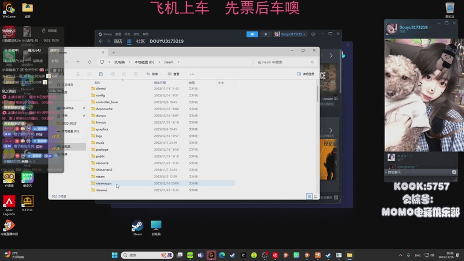This screenshot has width=464, height=261.
Task: Collapse 群组聊天 section in friends window
Action: point(386,172)
